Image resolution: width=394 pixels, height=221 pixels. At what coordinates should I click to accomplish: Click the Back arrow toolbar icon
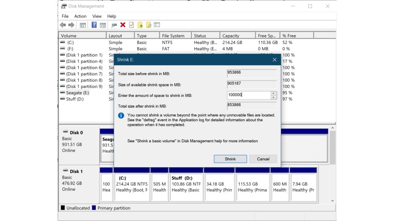(x=63, y=25)
